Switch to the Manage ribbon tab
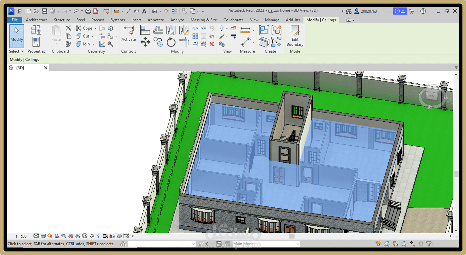Viewport: 466px width, 255px height. (272, 20)
